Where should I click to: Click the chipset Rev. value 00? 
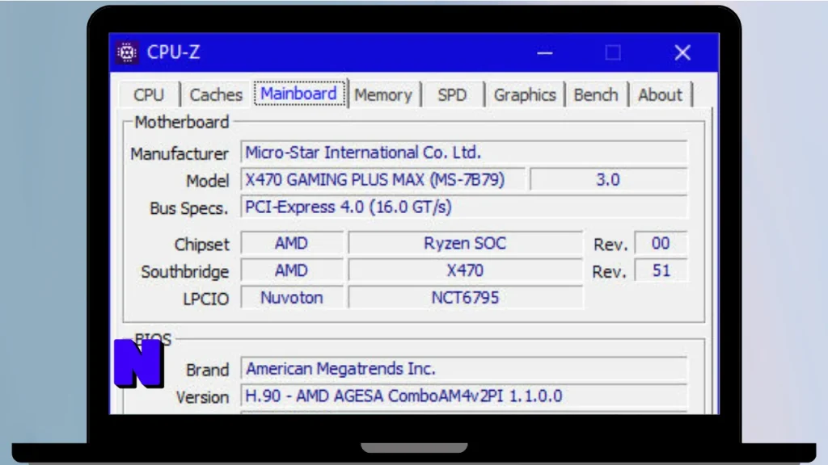coord(660,244)
